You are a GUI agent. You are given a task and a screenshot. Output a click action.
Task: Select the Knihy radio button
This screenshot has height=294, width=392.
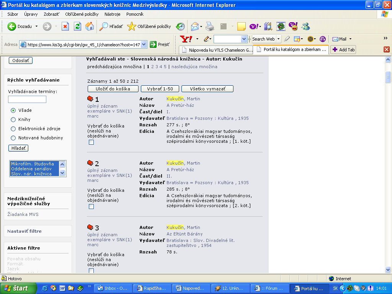coord(13,119)
